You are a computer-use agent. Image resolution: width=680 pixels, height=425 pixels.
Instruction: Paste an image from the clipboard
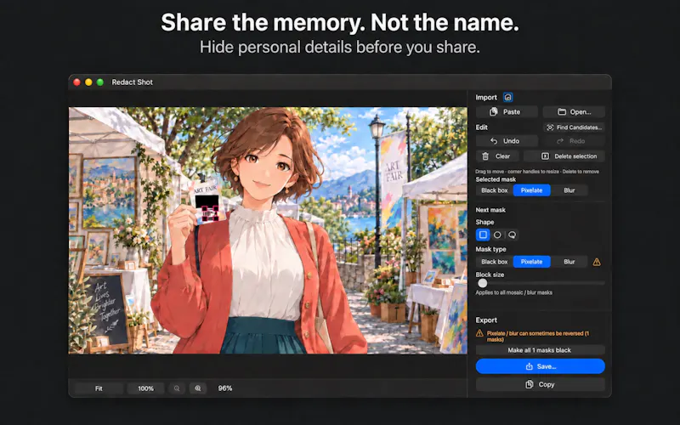(507, 112)
